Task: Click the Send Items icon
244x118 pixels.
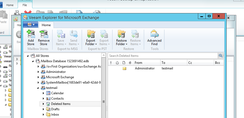Action: tap(74, 34)
